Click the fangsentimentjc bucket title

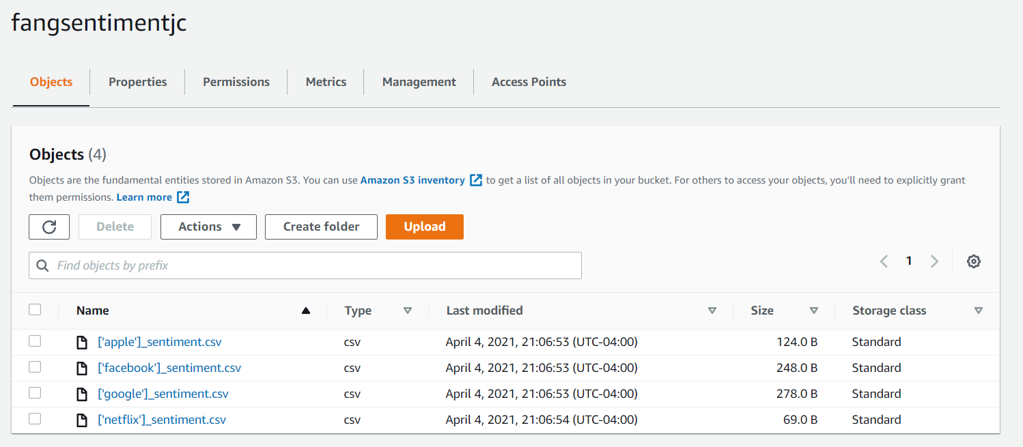99,23
